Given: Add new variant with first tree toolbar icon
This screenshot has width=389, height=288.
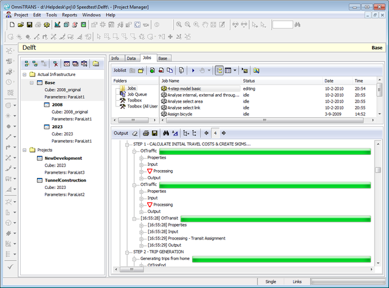Looking at the screenshot, I should pyautogui.click(x=27, y=64).
